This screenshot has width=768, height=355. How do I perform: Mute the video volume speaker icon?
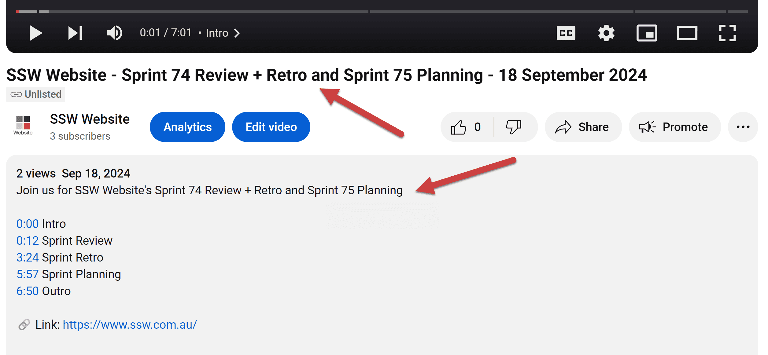(x=114, y=33)
